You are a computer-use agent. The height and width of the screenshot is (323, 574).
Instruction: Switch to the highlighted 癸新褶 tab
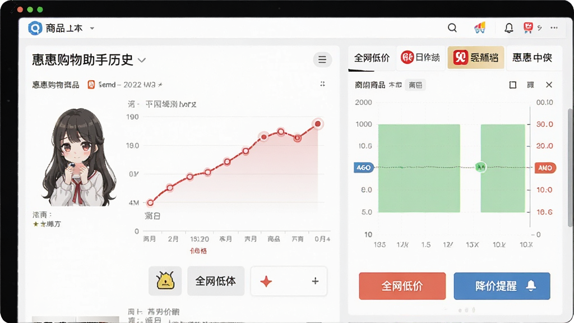475,58
